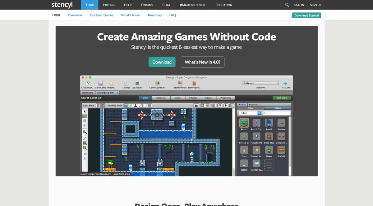Switch to the Inspector tab in the palette
This screenshot has height=206, width=373.
point(254,105)
